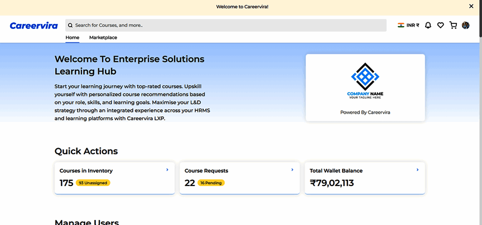Open the notifications bell icon

click(x=428, y=25)
